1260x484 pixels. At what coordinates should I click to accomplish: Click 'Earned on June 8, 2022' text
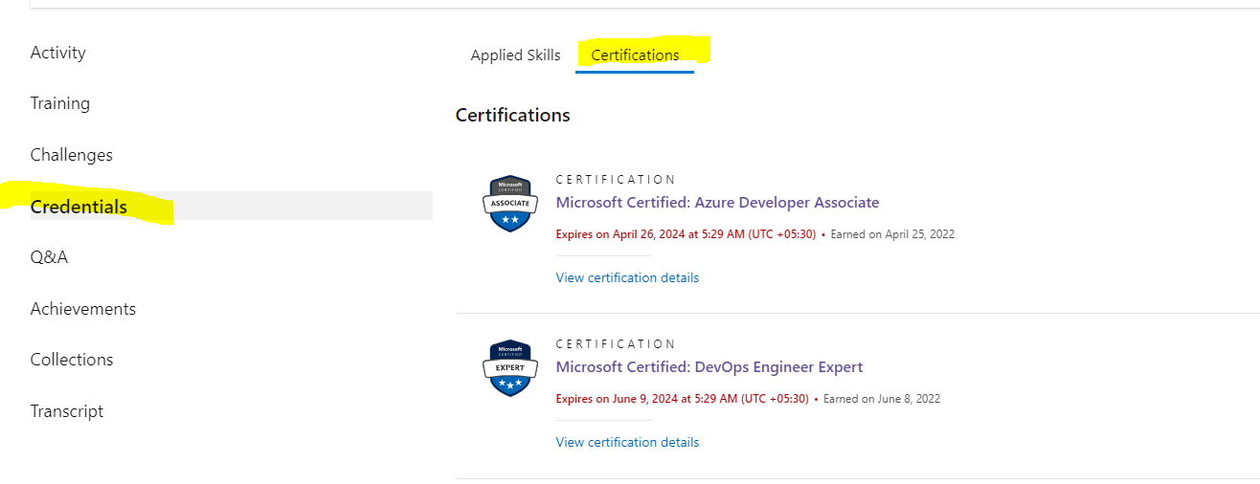pos(882,399)
